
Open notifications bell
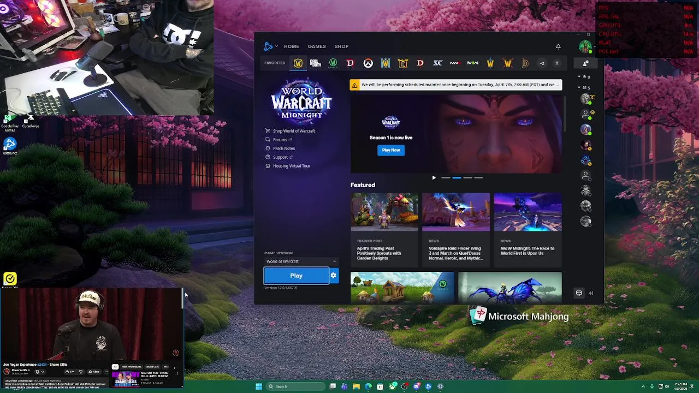tap(558, 46)
